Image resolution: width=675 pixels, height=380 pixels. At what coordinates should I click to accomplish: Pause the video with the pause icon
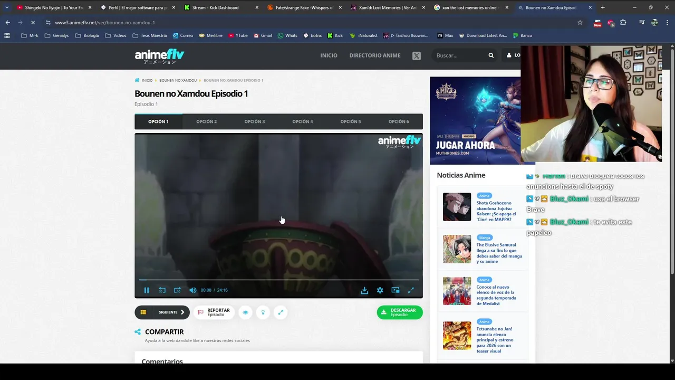click(x=147, y=290)
